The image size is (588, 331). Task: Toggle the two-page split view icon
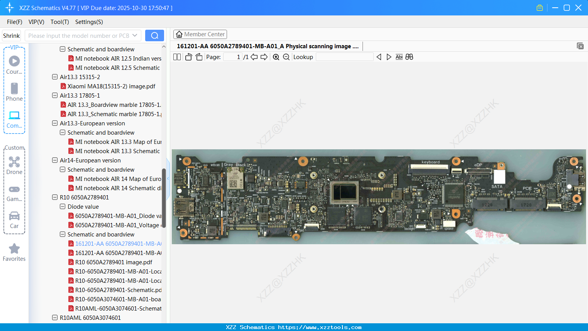177,57
